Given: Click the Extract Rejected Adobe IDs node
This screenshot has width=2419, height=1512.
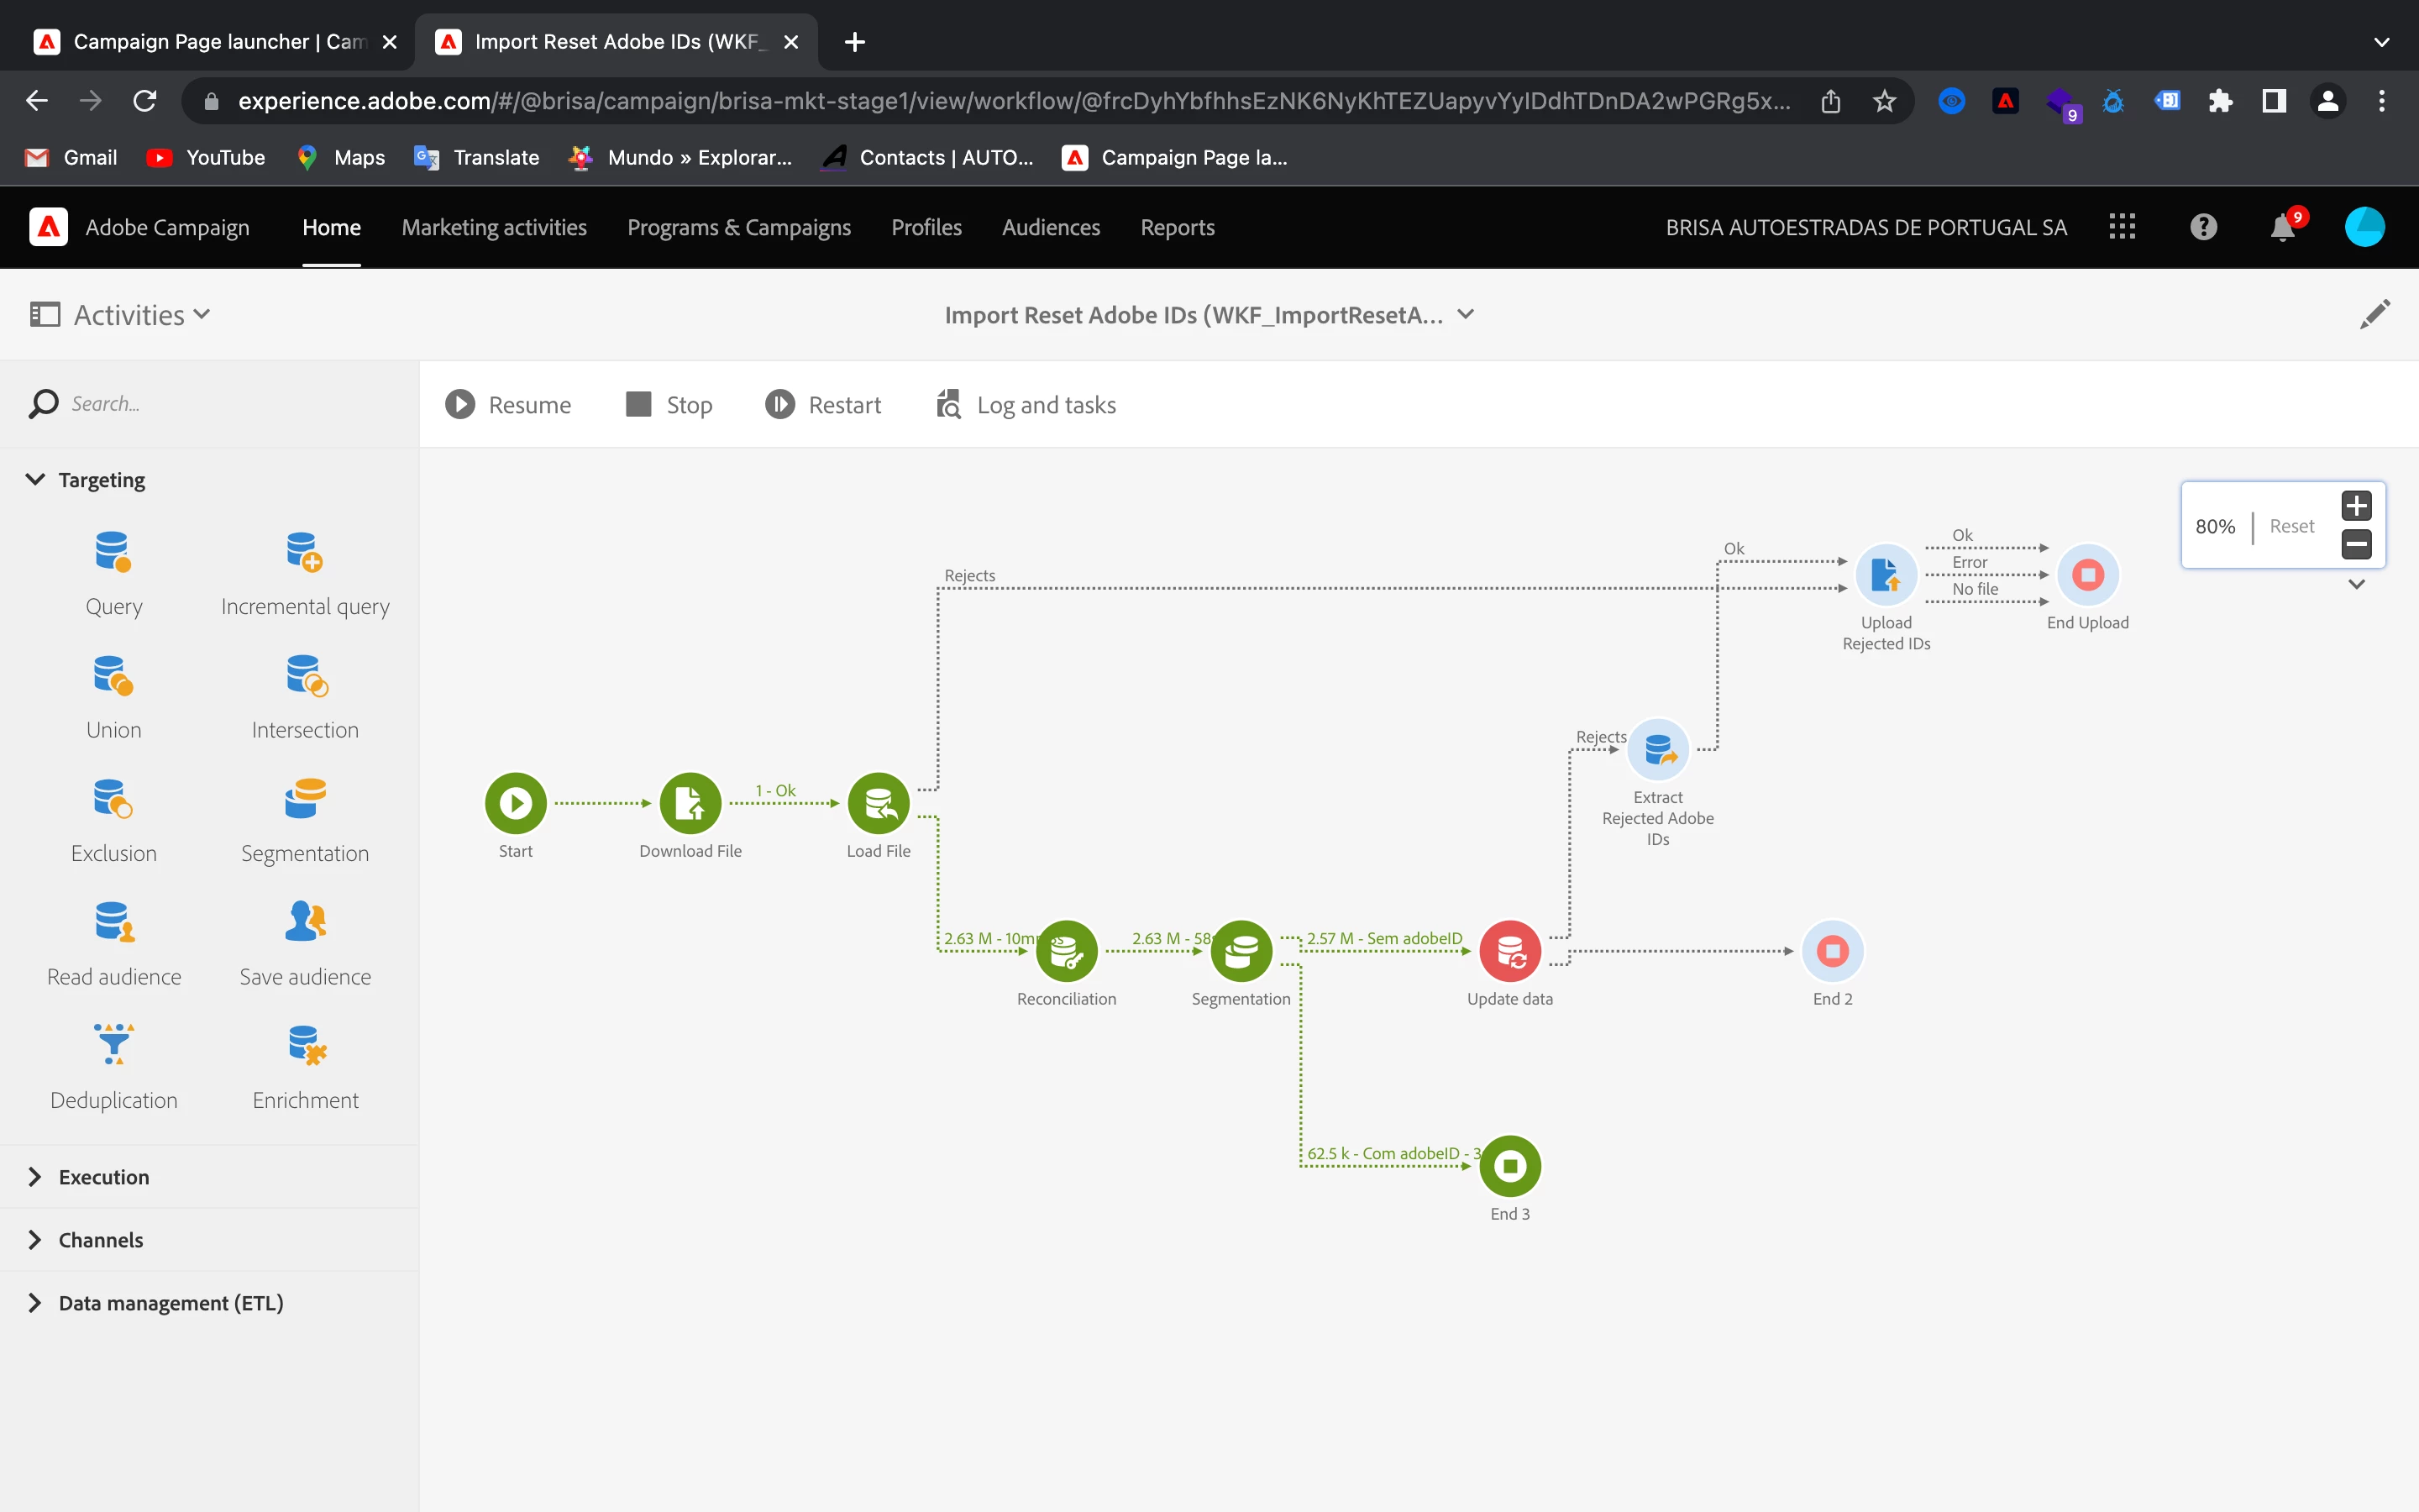Looking at the screenshot, I should coord(1658,750).
